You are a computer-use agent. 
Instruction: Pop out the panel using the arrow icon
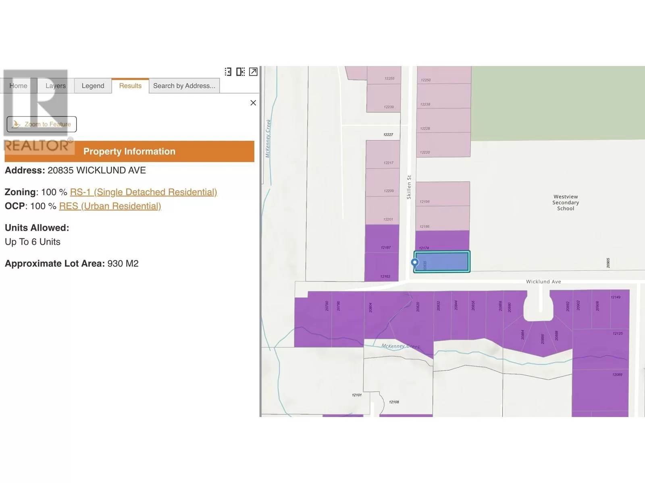click(253, 72)
